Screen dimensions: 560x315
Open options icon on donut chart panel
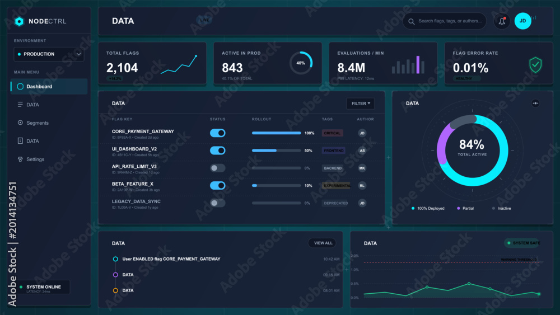click(x=535, y=104)
